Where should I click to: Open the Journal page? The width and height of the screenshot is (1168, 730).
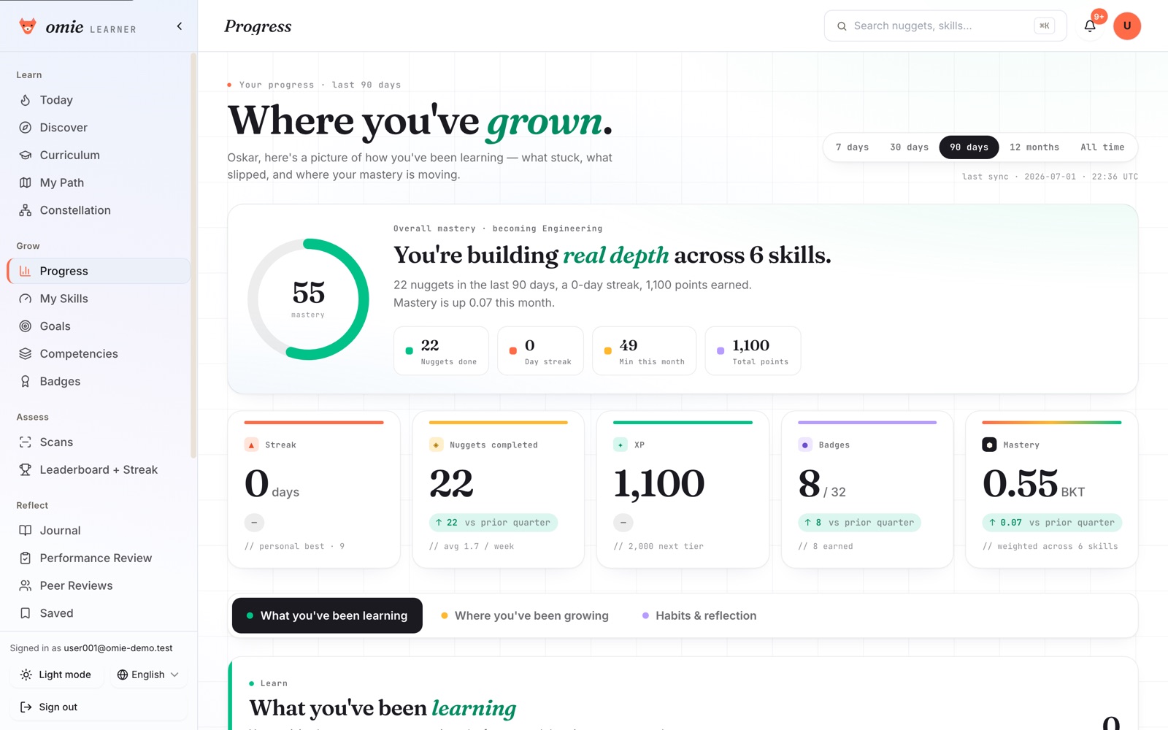pos(99,531)
